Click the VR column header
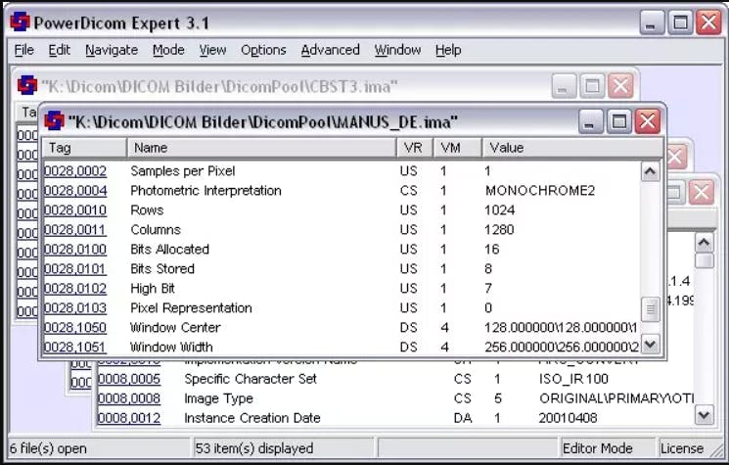Viewport: 729px width, 465px height. (415, 148)
